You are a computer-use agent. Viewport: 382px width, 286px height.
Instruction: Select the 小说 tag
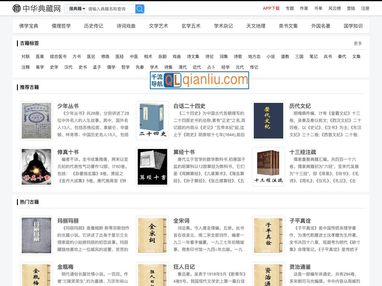[x=271, y=56]
